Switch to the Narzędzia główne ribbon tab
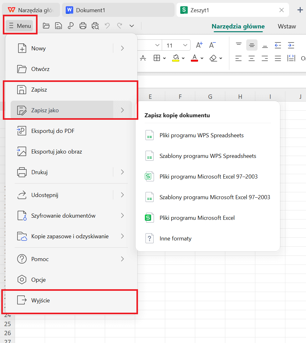 (x=238, y=27)
